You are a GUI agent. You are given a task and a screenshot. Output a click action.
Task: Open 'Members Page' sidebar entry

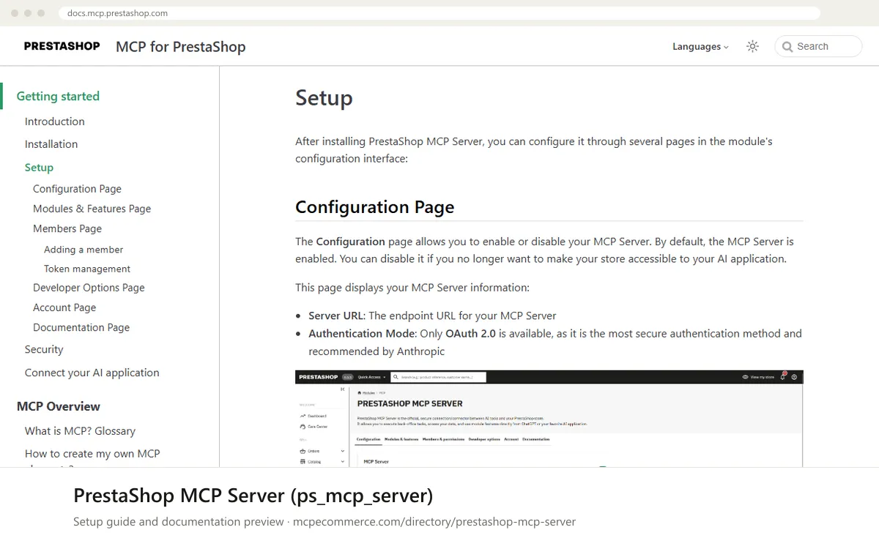tap(67, 228)
